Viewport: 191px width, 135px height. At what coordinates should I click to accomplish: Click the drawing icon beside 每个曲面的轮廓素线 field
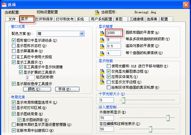102,53
